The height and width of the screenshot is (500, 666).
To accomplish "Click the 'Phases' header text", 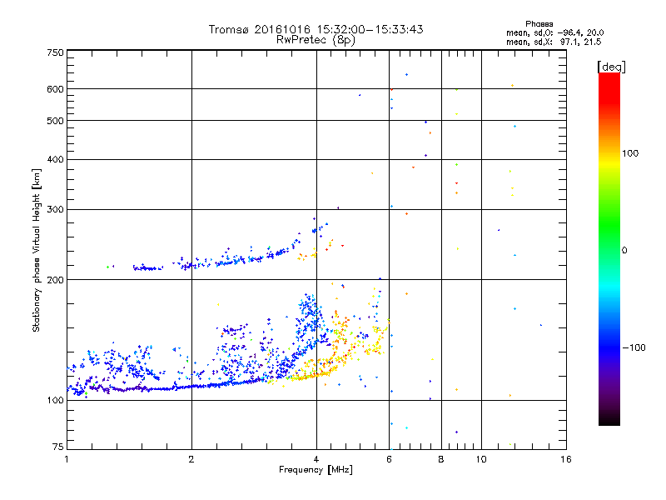I will [x=539, y=24].
